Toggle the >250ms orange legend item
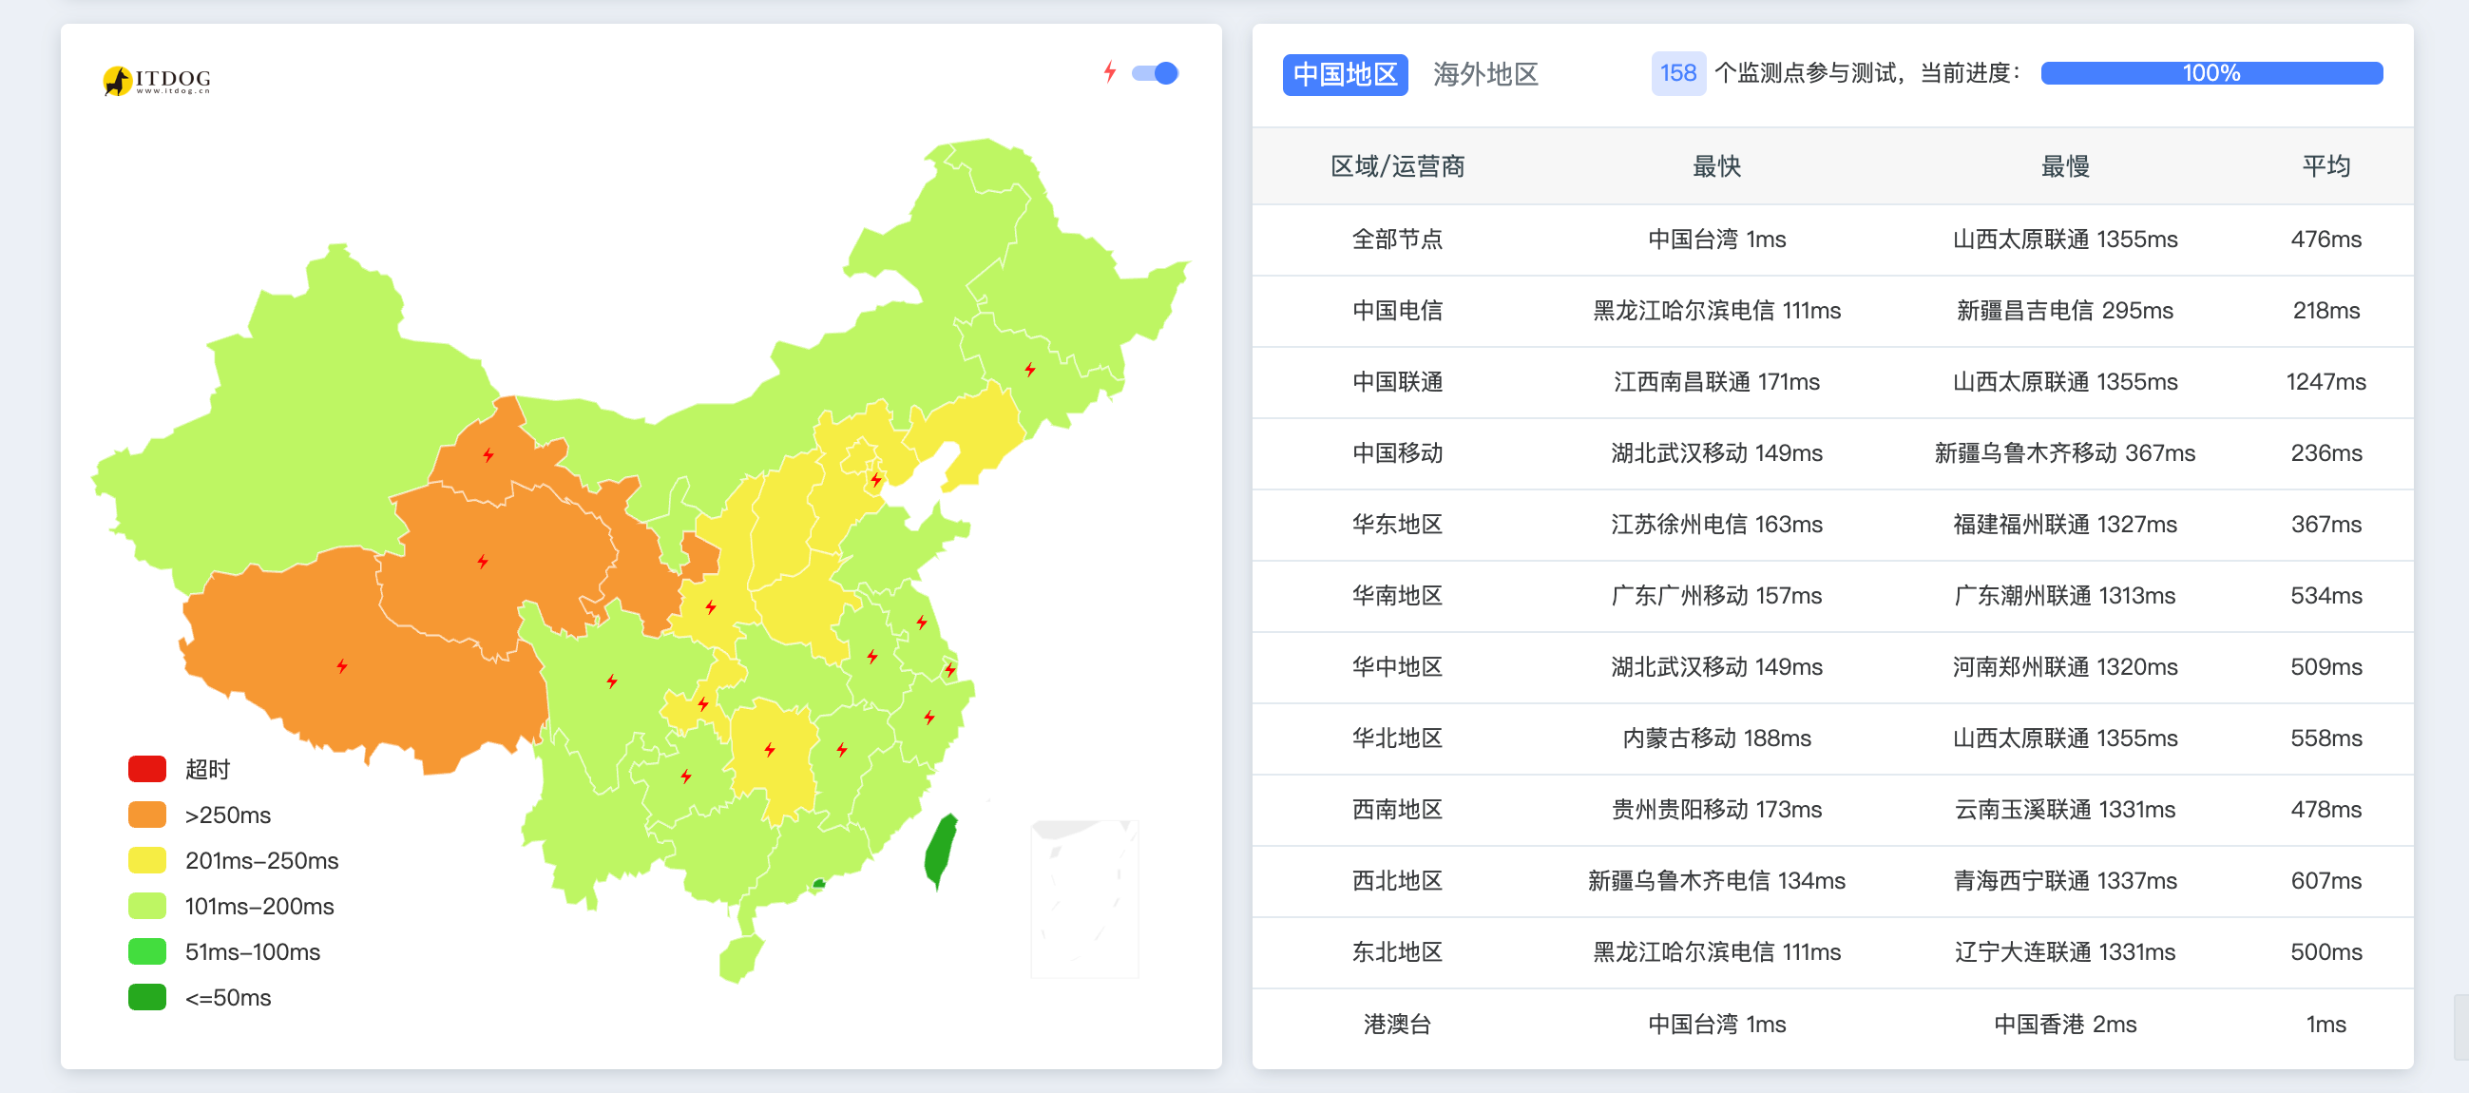 [147, 815]
